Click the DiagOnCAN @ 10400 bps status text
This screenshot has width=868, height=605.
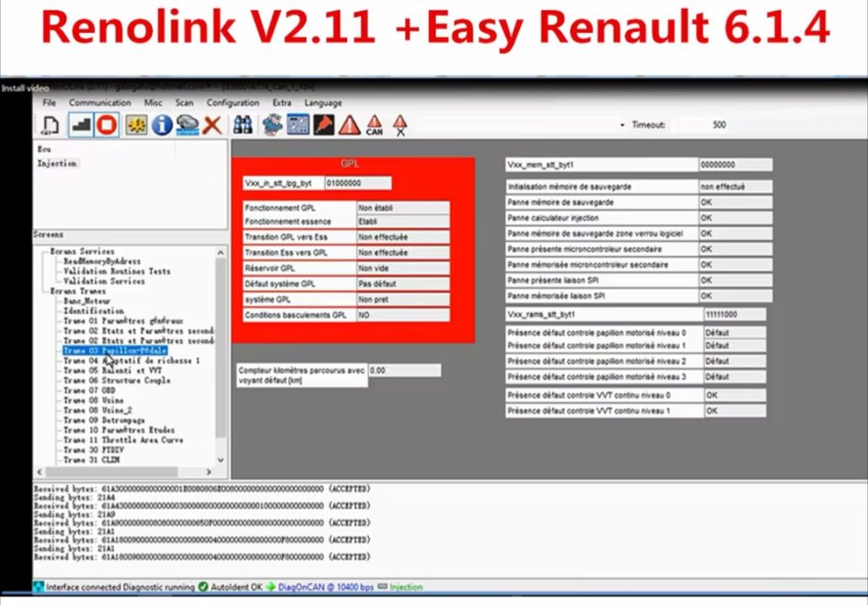point(326,587)
